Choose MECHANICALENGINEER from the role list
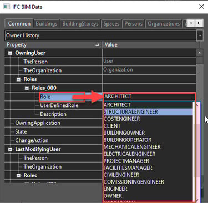Image resolution: width=208 pixels, height=203 pixels. click(x=148, y=147)
